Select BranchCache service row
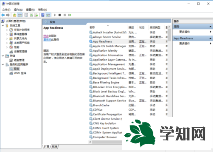The width and height of the screenshot is (213, 152). (x=128, y=105)
